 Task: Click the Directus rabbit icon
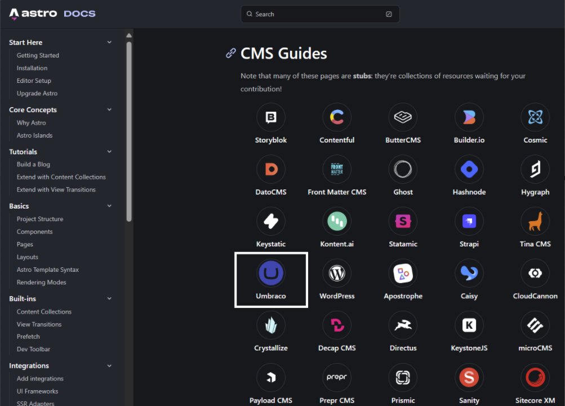(403, 325)
